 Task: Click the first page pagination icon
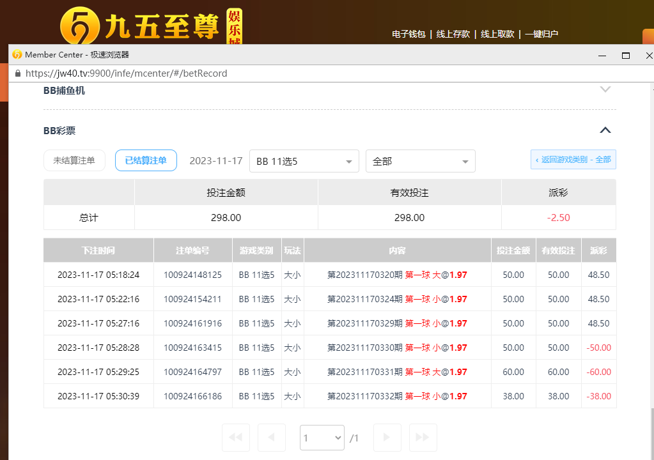click(235, 438)
